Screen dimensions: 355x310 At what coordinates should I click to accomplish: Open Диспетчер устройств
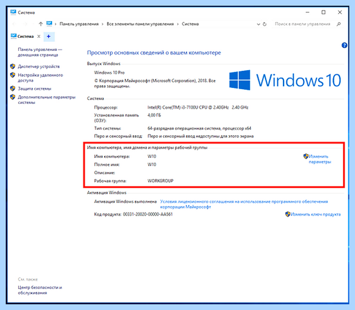[38, 66]
